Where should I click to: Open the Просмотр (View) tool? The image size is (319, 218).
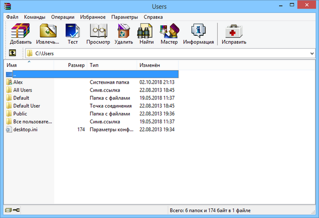98,32
